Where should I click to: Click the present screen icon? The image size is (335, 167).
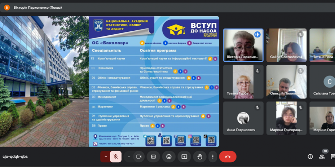point(184,156)
